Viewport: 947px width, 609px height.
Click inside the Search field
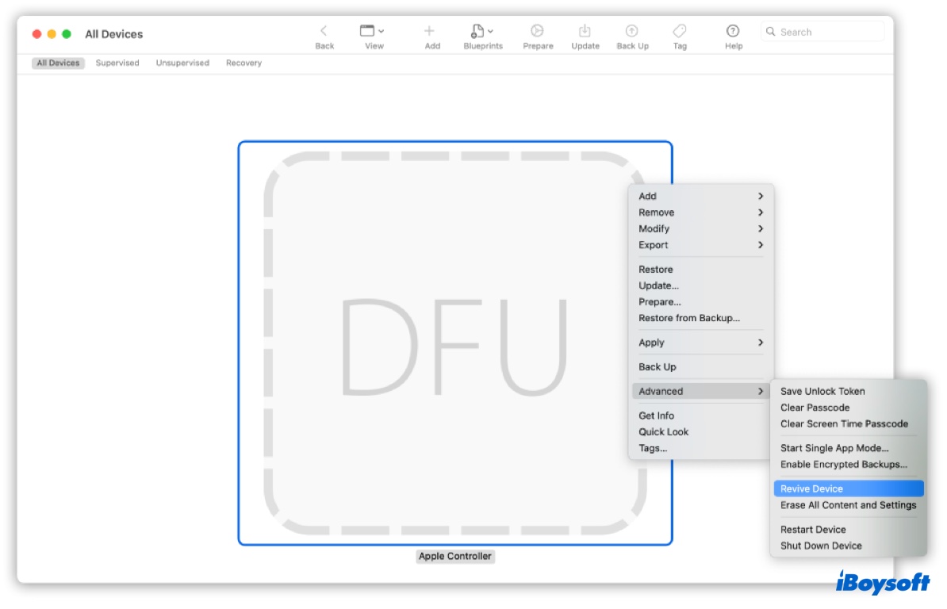point(821,31)
